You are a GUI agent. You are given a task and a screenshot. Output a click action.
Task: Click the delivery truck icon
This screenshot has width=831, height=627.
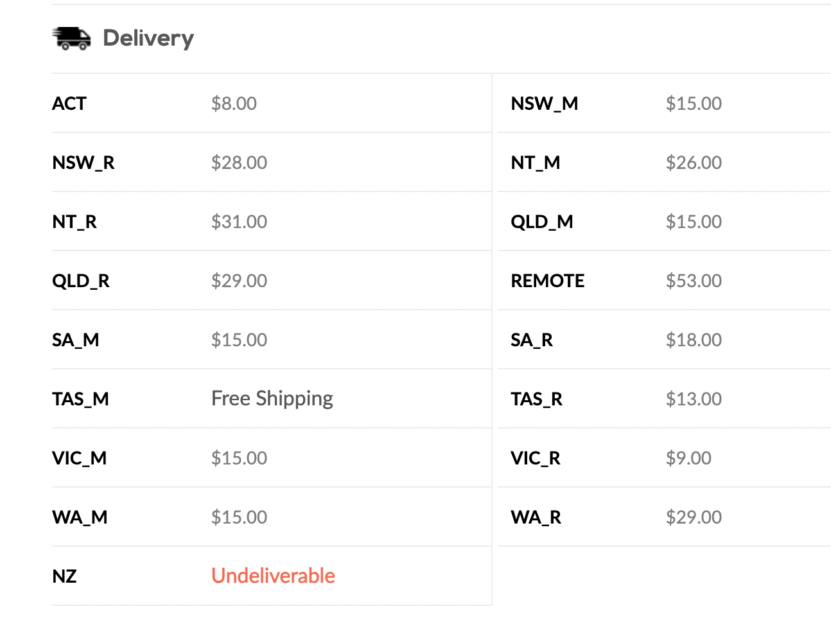71,39
